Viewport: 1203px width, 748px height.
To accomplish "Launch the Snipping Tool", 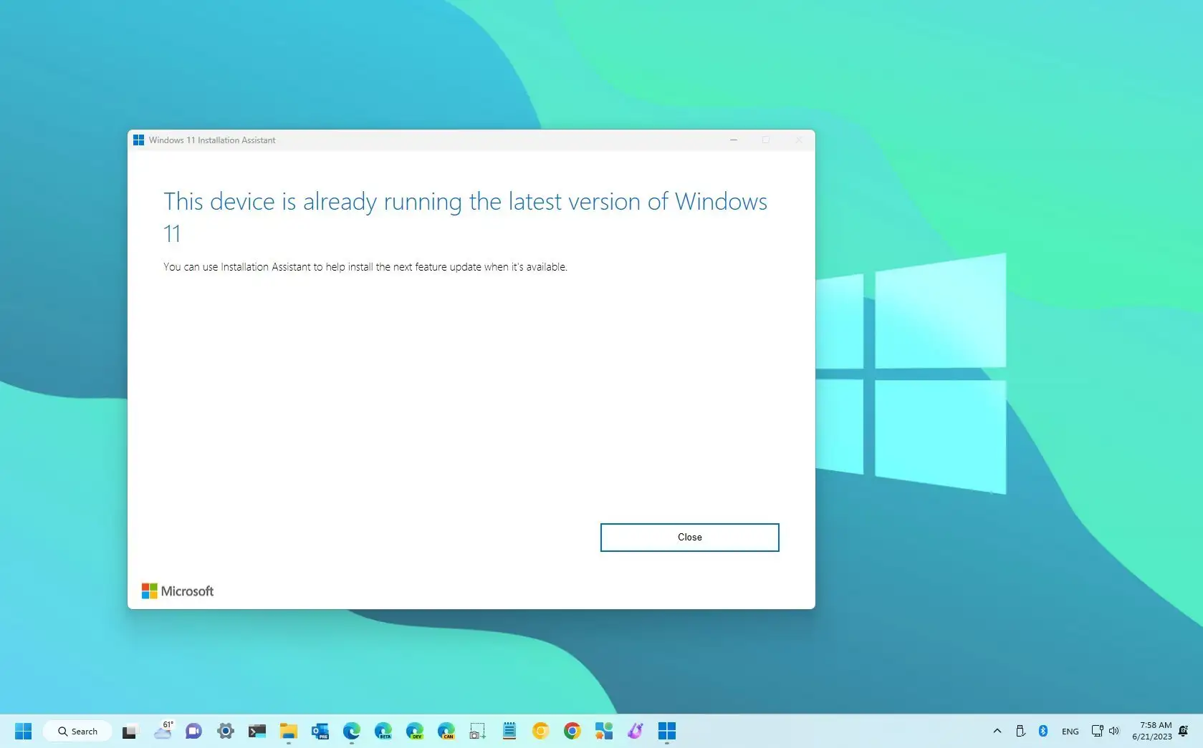I will tap(478, 731).
